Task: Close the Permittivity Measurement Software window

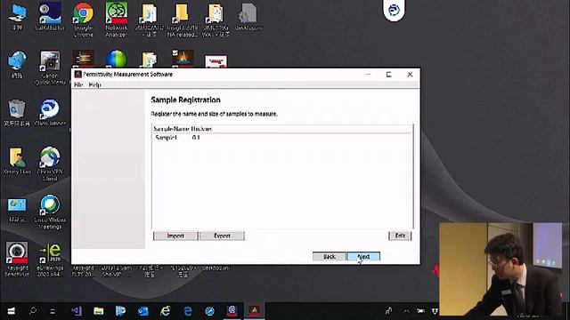Action: 410,75
